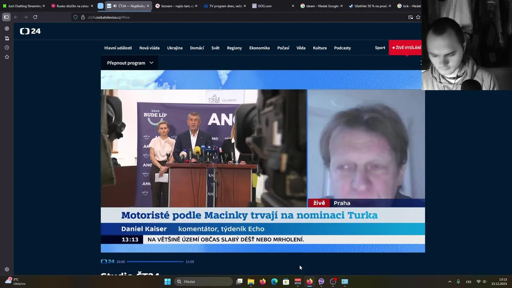
Task: Go back with the browser back arrow
Action: (x=16, y=17)
